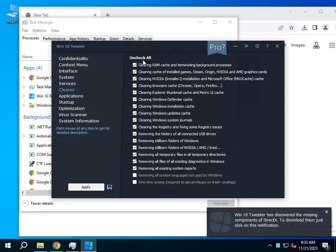
Task: Select Win 10 Tweaker taskbar icon
Action: (89, 245)
